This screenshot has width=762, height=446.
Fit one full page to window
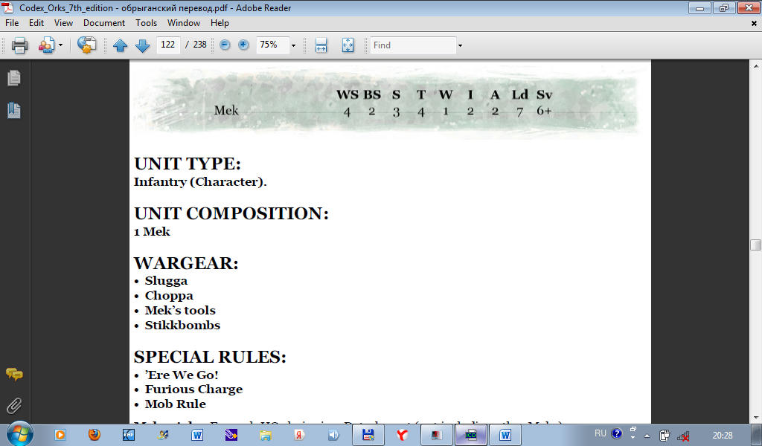(x=348, y=45)
